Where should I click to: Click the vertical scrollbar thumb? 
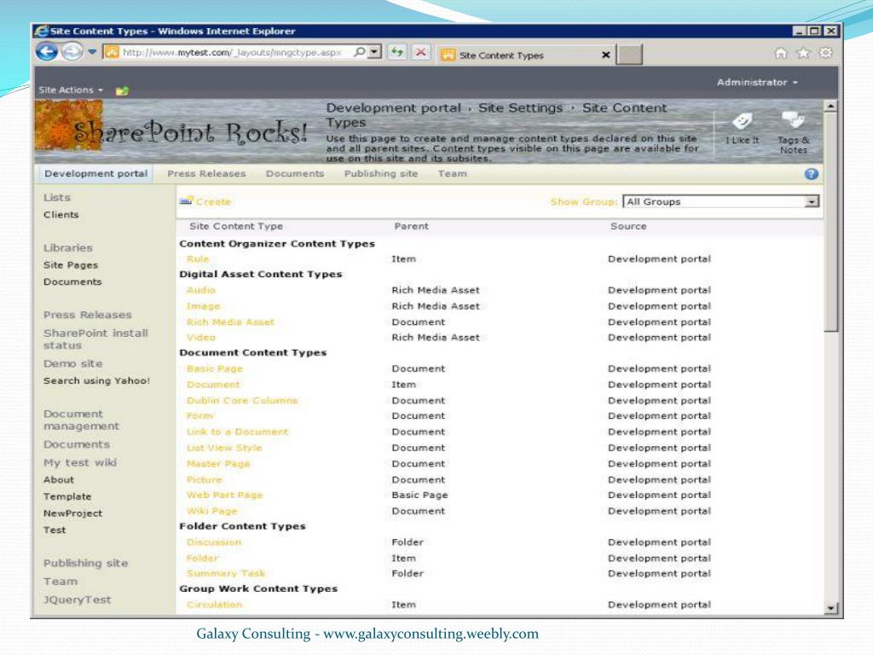[x=830, y=221]
